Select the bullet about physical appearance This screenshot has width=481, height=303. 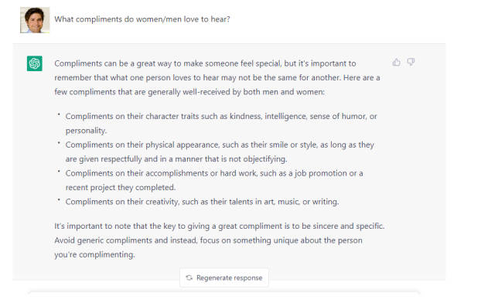pyautogui.click(x=220, y=151)
